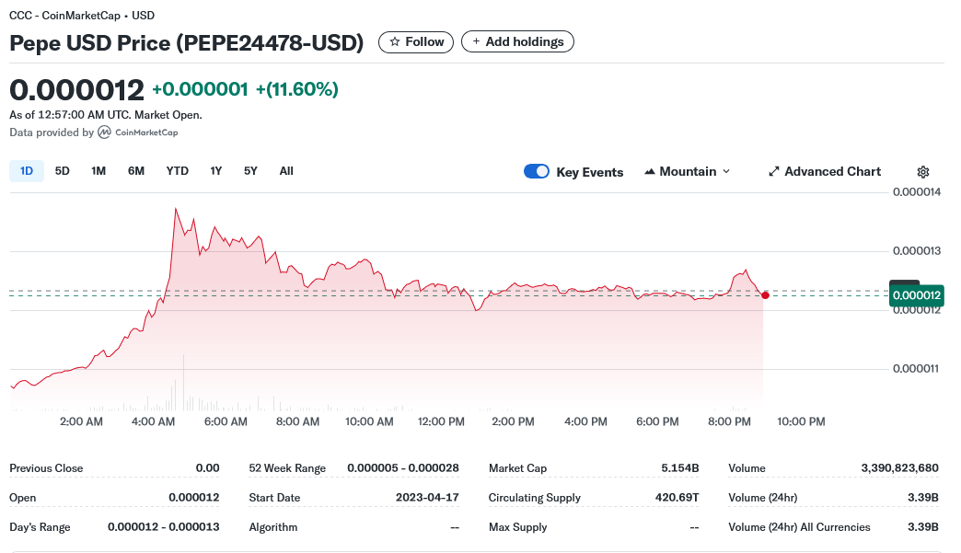Click the tall volume bar near 5:00 AM
Screen dimensions: 961x553
pyautogui.click(x=183, y=382)
